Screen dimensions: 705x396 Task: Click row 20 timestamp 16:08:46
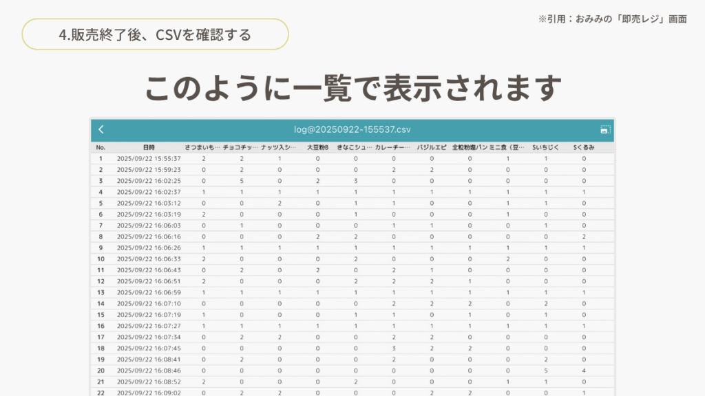(149, 371)
